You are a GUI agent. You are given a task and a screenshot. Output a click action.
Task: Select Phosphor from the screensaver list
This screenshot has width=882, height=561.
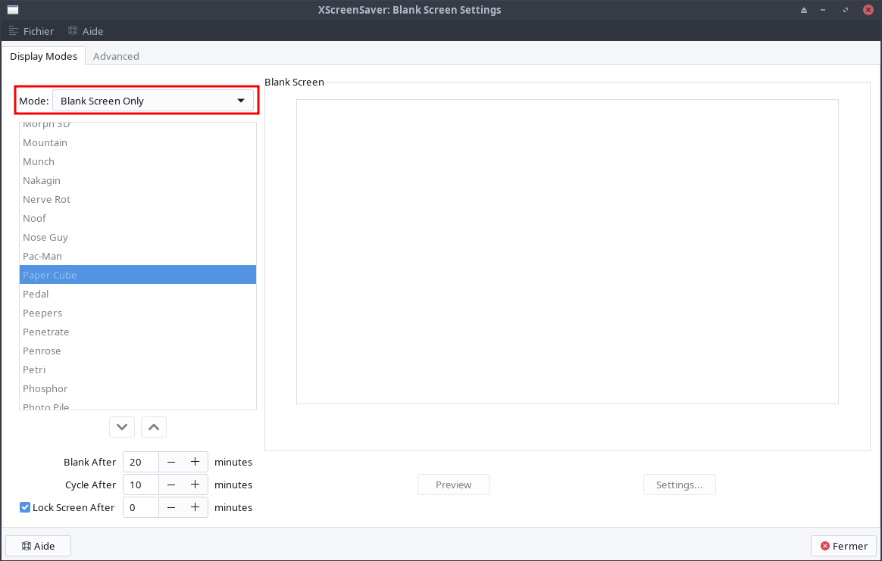[45, 388]
